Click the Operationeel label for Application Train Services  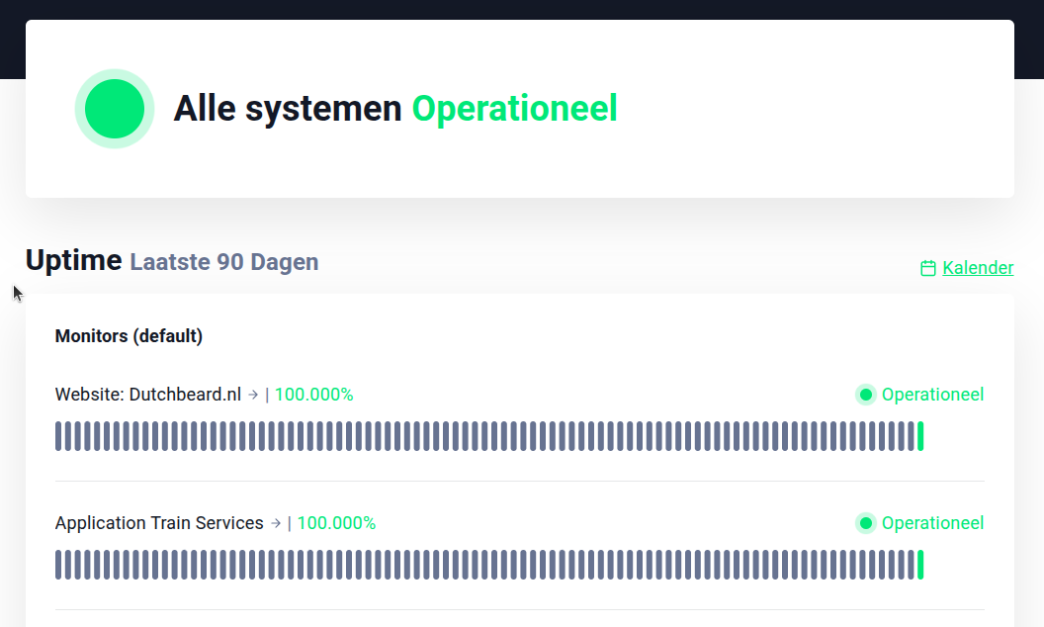[x=932, y=523]
